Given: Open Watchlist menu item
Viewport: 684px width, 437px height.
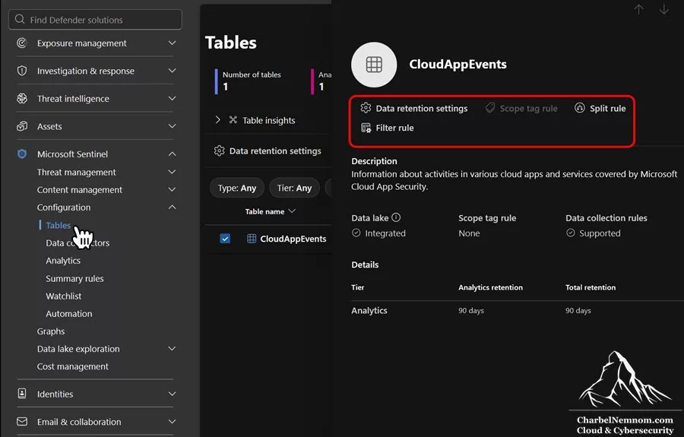Looking at the screenshot, I should pyautogui.click(x=63, y=296).
